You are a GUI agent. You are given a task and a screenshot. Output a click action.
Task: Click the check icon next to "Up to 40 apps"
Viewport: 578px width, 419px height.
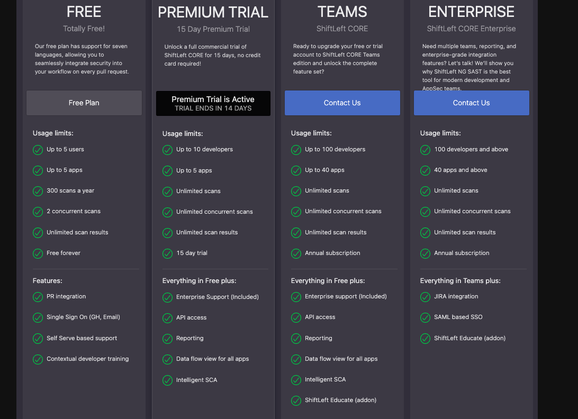tap(296, 170)
